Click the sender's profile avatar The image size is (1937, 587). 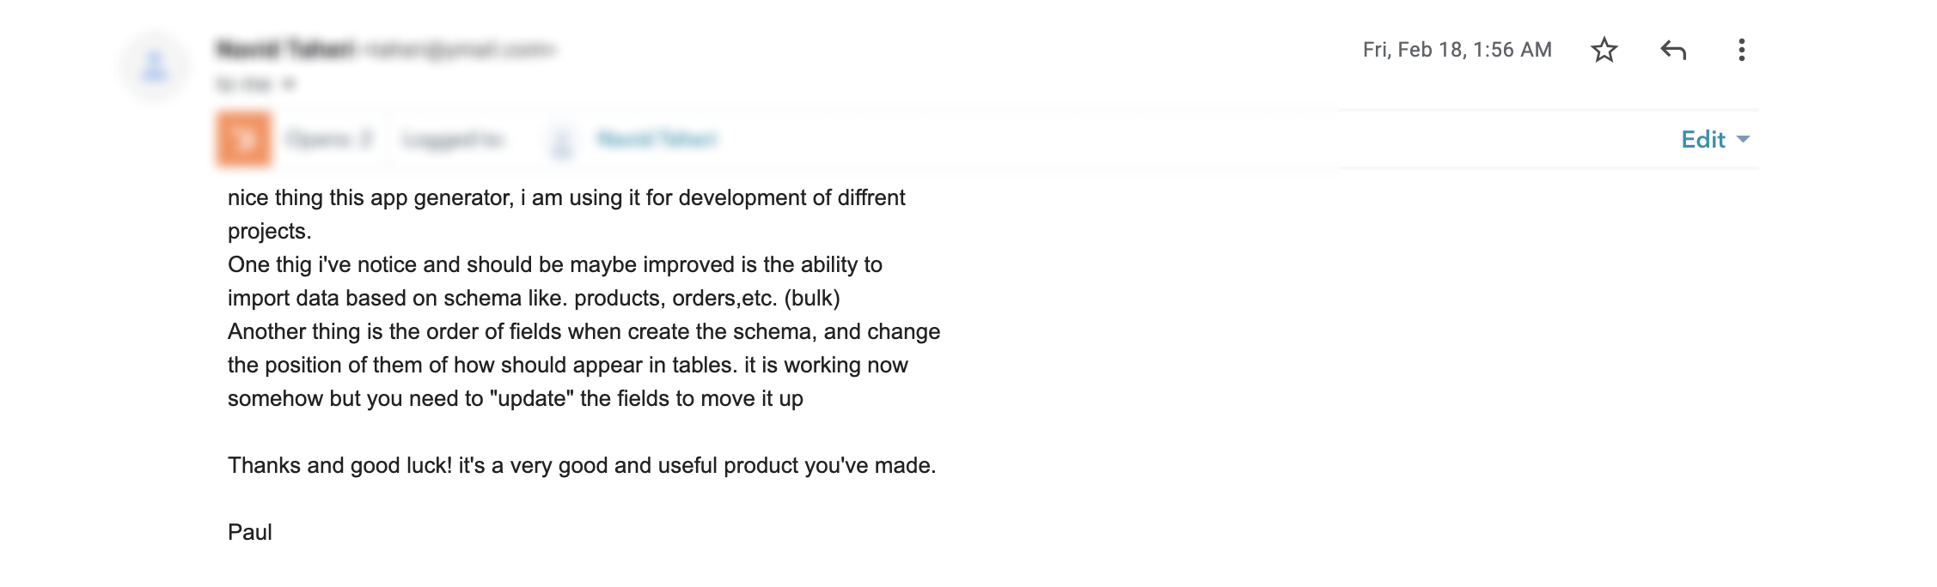(155, 66)
